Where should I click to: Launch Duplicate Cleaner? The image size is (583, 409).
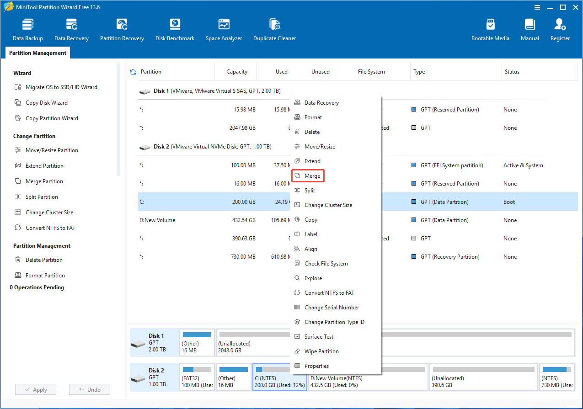(x=274, y=30)
